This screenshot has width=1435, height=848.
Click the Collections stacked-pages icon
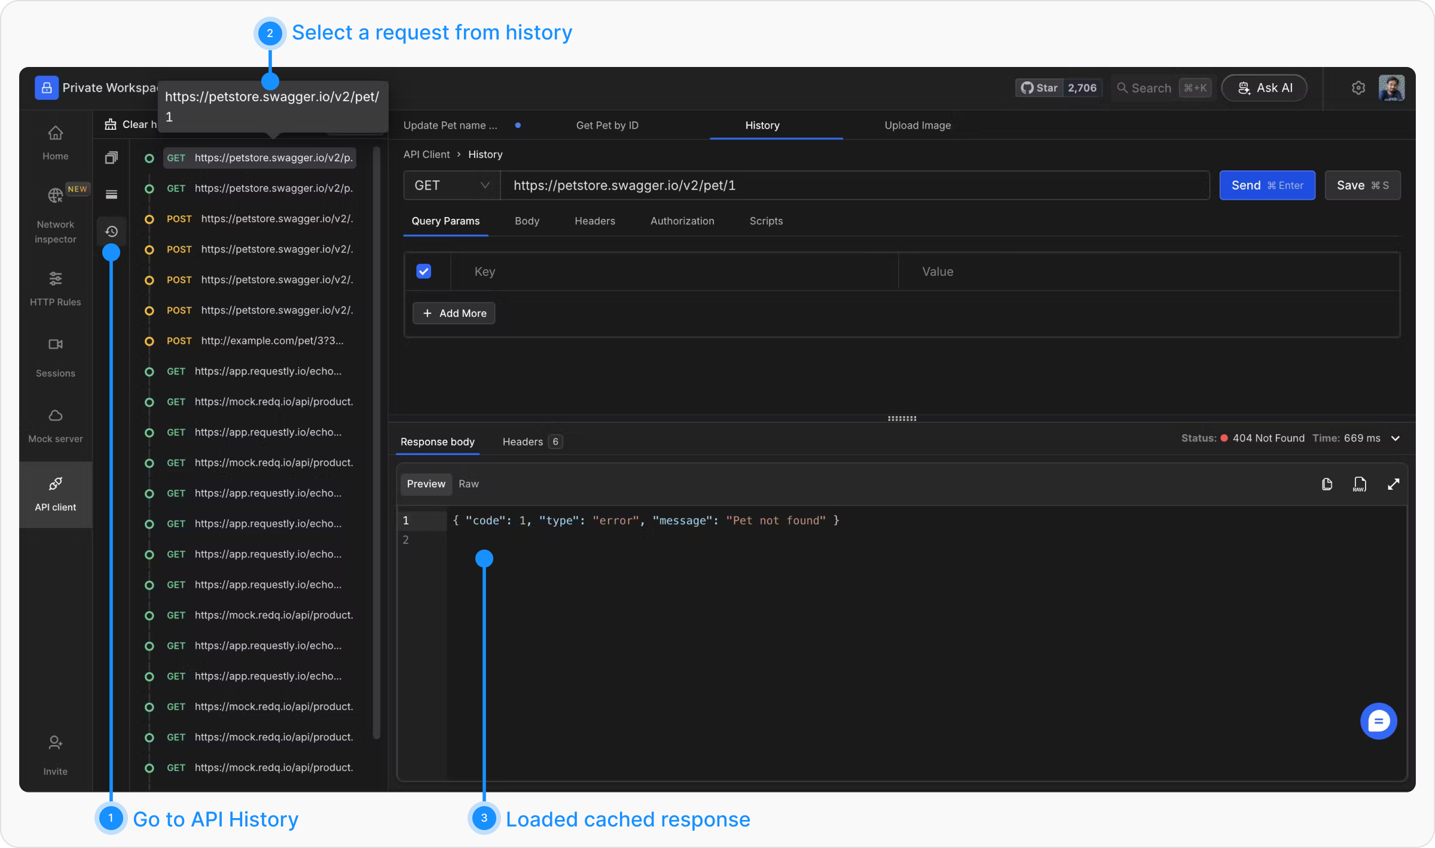click(x=111, y=158)
